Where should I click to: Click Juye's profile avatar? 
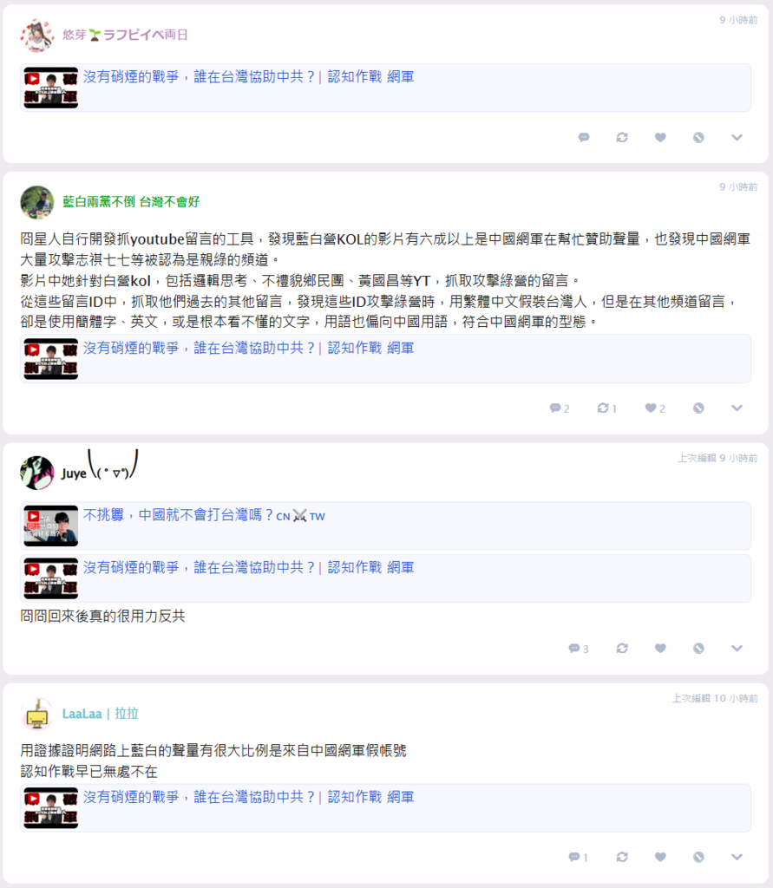[36, 473]
